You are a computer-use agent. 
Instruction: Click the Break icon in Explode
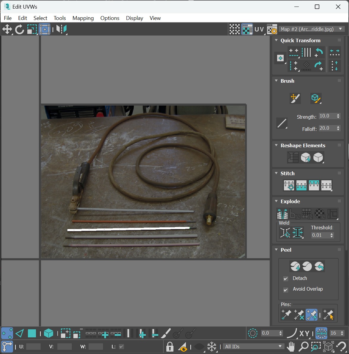pyautogui.click(x=282, y=214)
